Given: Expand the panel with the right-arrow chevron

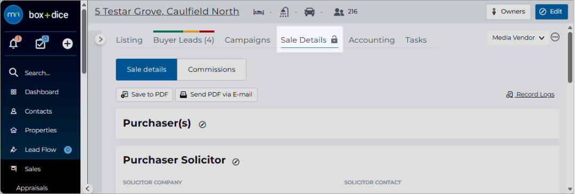Looking at the screenshot, I should [101, 39].
